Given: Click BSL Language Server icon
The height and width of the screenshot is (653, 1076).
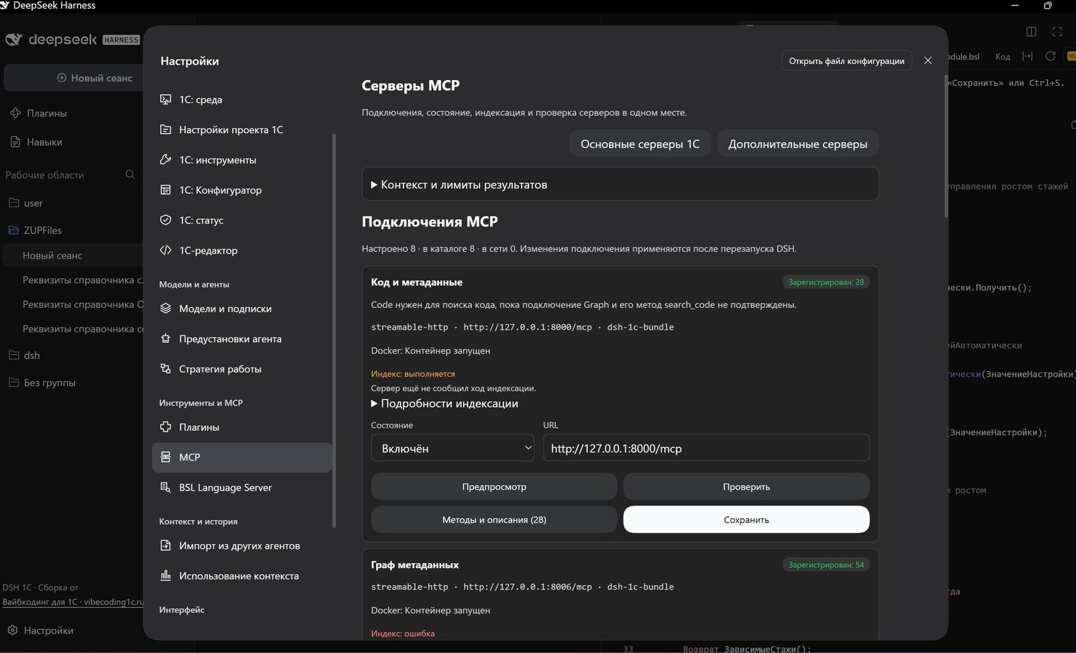Looking at the screenshot, I should pyautogui.click(x=165, y=487).
